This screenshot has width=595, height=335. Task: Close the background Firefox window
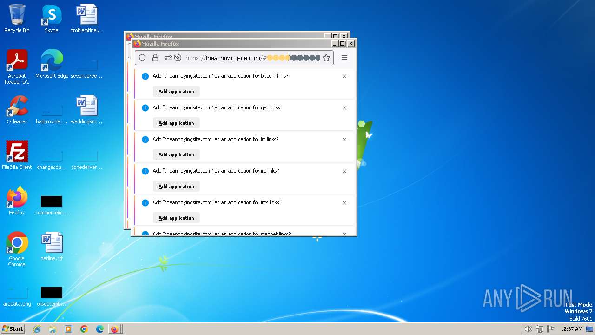pyautogui.click(x=344, y=36)
